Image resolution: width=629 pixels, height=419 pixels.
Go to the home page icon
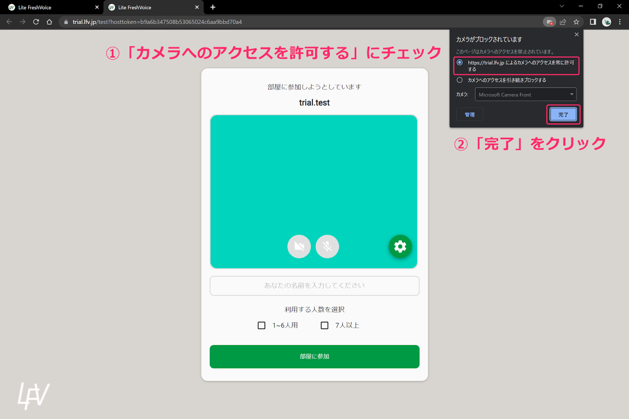point(49,22)
